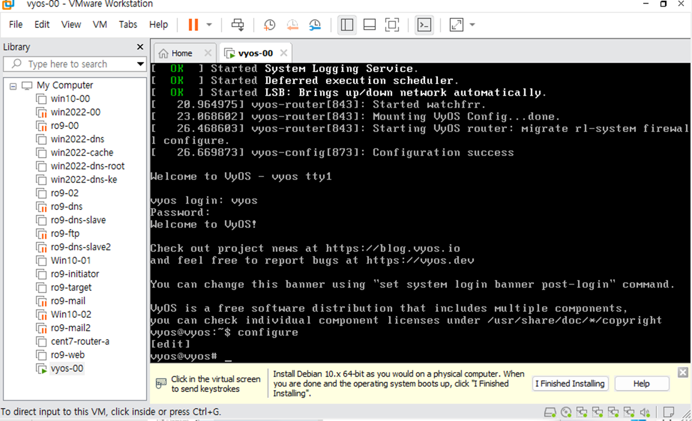692x421 pixels.
Task: Select win10-00 in the library
Action: (x=70, y=99)
